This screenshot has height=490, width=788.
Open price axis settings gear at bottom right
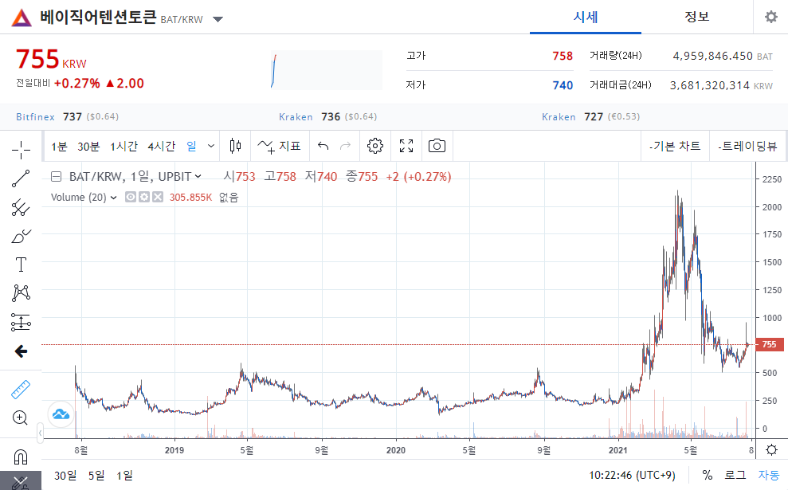click(x=771, y=449)
